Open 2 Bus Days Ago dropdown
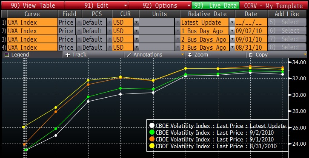This screenshot has width=309, height=158. coord(232,39)
